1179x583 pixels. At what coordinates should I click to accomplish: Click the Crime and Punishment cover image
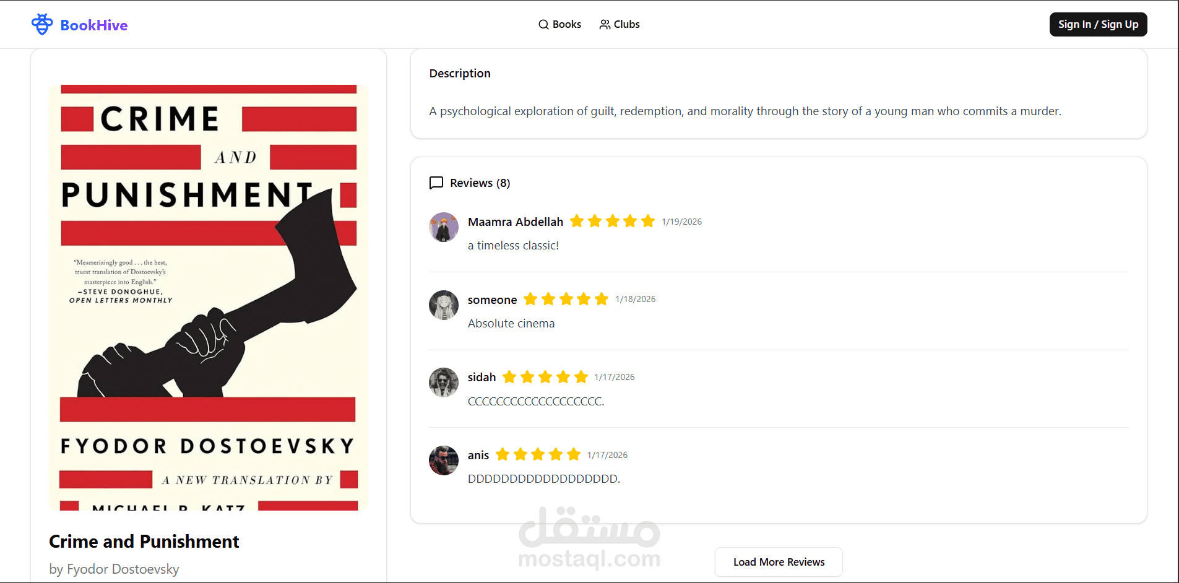(x=209, y=298)
